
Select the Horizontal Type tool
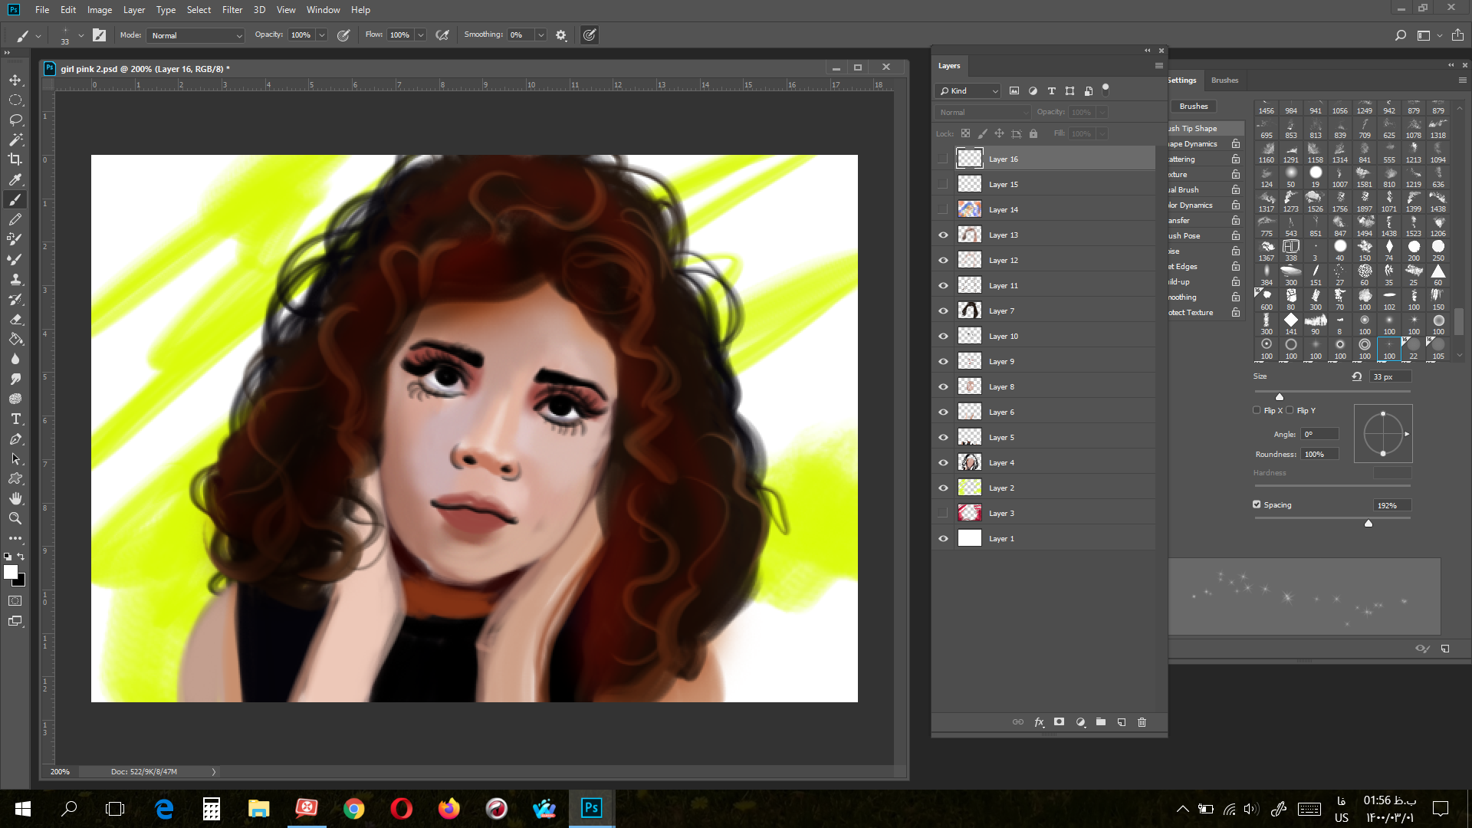(15, 419)
